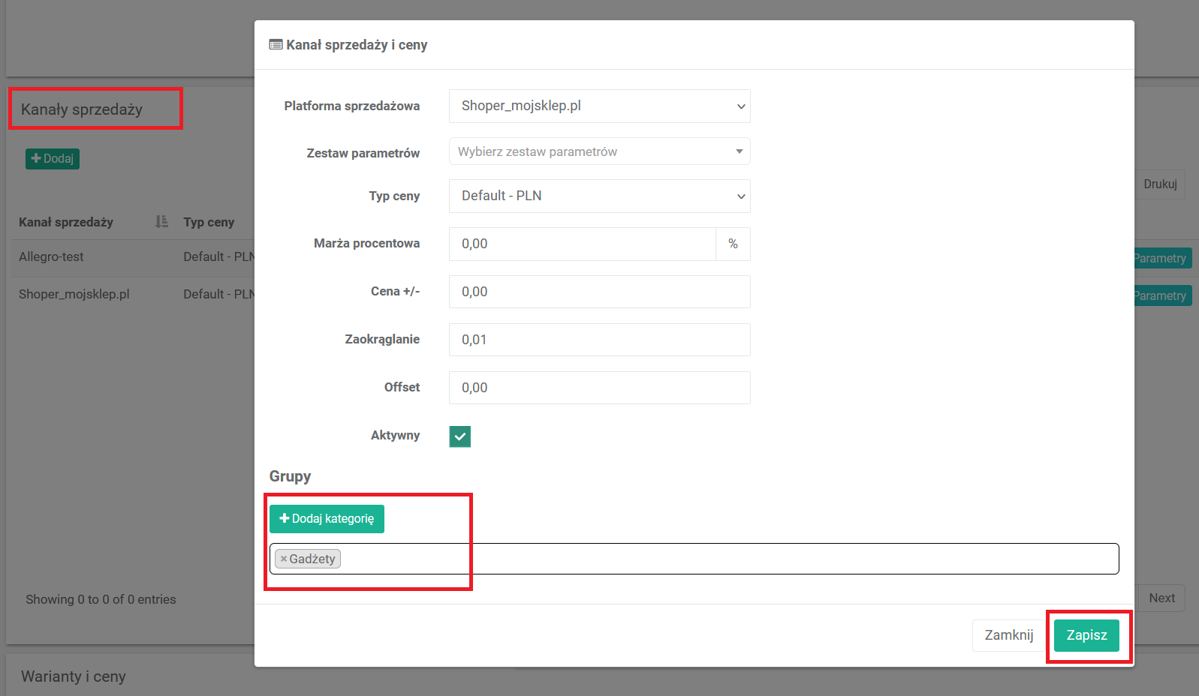Toggle the Aktywny checkbox
The height and width of the screenshot is (696, 1199).
tap(460, 436)
